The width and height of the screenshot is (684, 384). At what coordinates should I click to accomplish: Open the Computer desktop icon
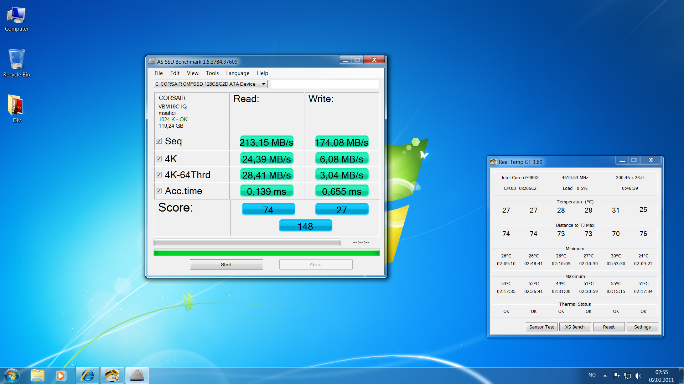pyautogui.click(x=16, y=19)
